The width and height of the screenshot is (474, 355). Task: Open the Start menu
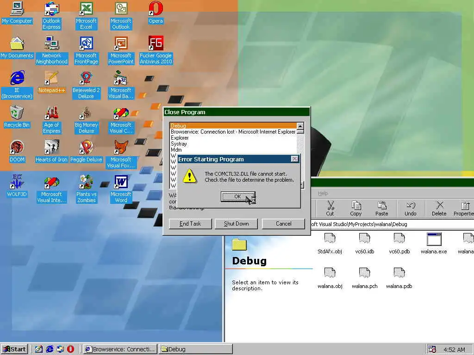pos(14,349)
